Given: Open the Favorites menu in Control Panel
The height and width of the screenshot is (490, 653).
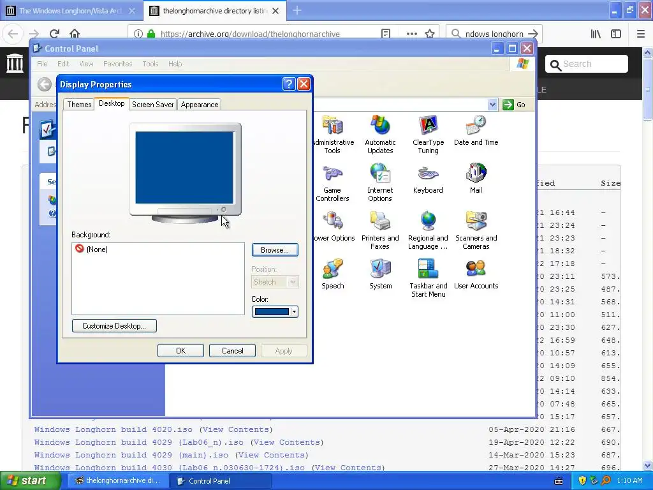Looking at the screenshot, I should (x=117, y=64).
